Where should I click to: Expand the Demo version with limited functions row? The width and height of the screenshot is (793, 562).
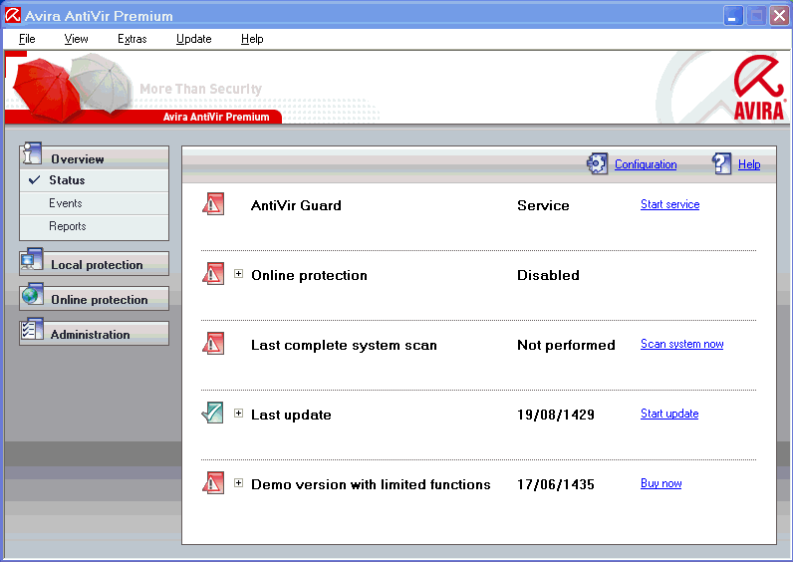pos(239,483)
